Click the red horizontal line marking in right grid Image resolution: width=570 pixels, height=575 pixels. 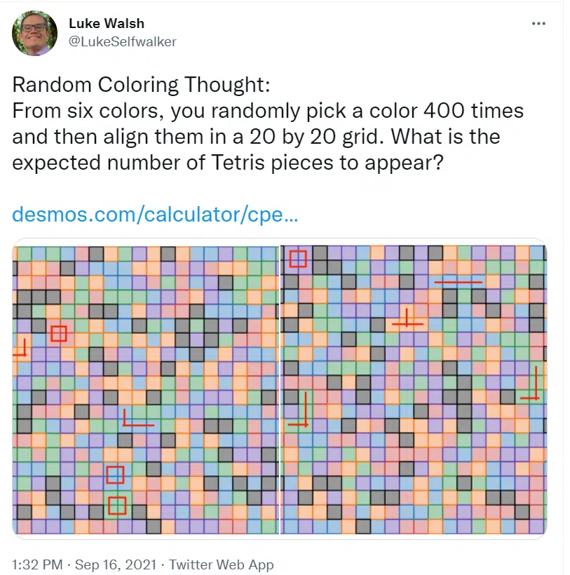coord(459,282)
